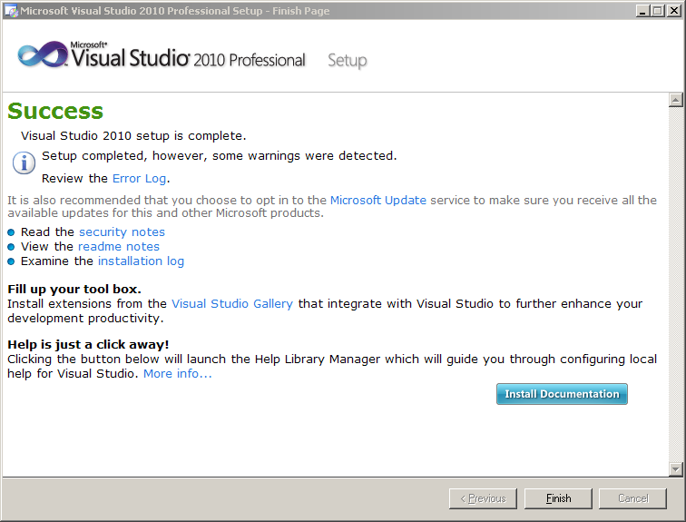Open the More info... link
This screenshot has height=522, width=686.
coord(178,374)
